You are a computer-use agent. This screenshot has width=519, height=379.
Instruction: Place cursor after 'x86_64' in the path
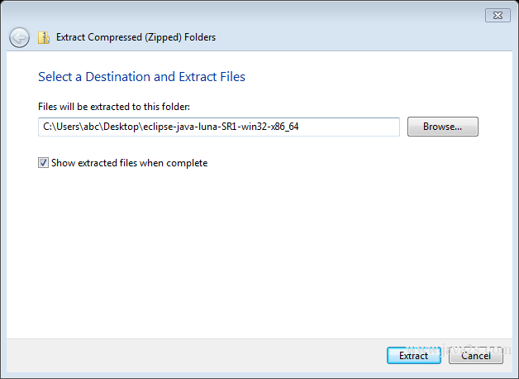click(x=299, y=127)
